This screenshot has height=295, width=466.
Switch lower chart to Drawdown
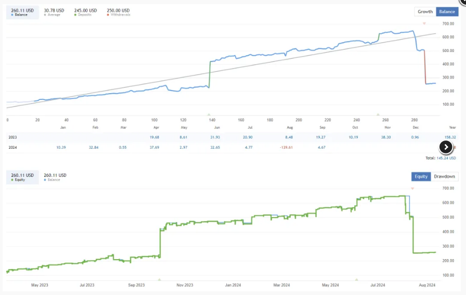(x=444, y=176)
